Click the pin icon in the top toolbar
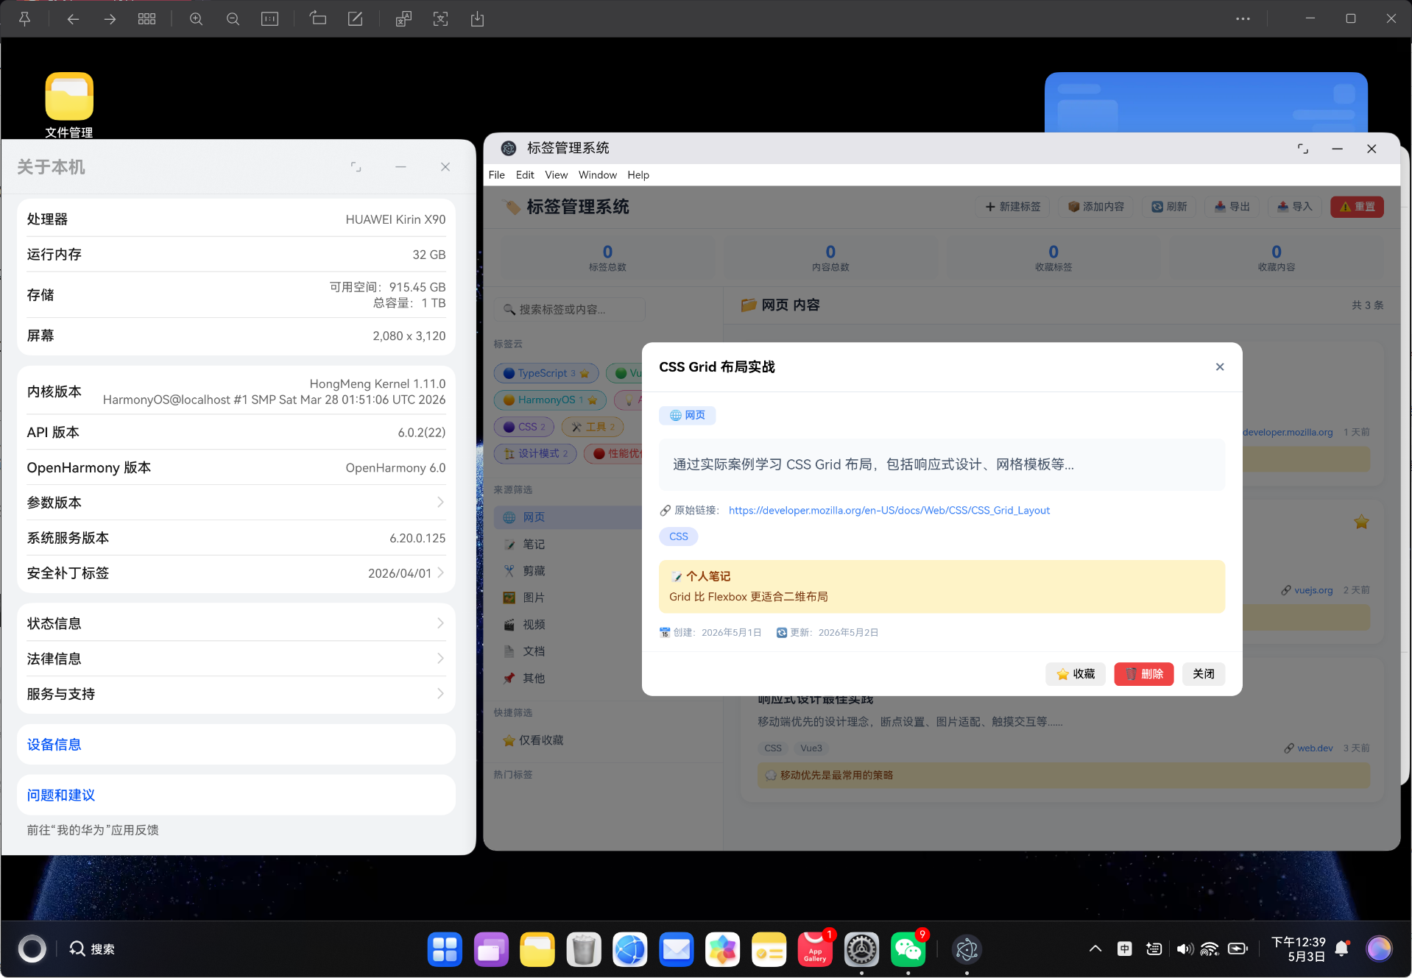Image resolution: width=1412 pixels, height=978 pixels. (24, 19)
